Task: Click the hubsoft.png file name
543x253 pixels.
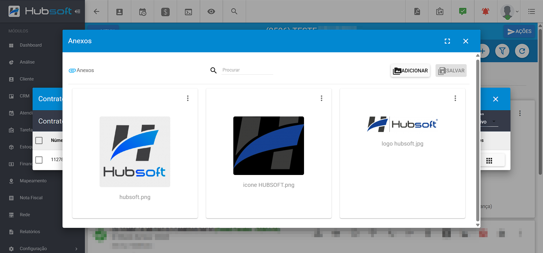Action: click(x=135, y=197)
